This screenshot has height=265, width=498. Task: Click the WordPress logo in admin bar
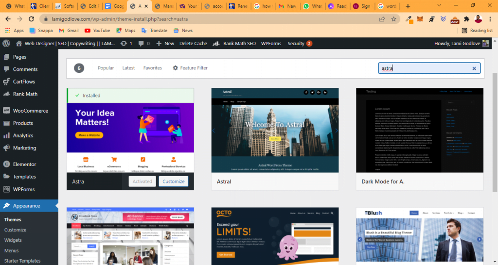[x=6, y=43]
